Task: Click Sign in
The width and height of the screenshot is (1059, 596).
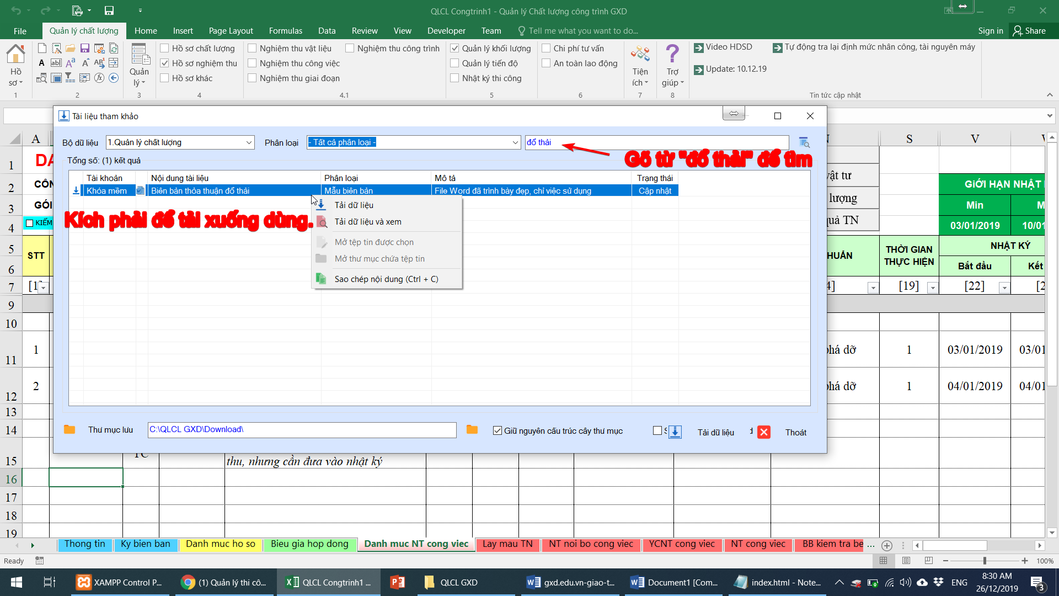Action: (x=990, y=31)
